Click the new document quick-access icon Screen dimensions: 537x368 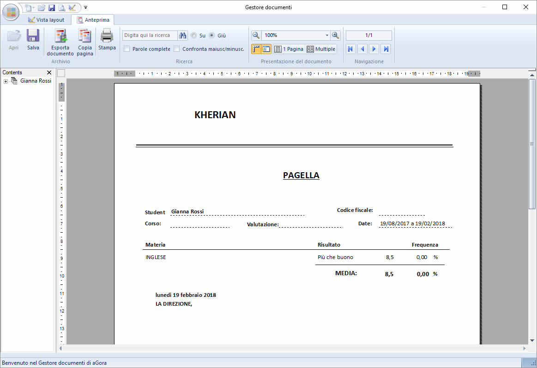[x=29, y=7]
